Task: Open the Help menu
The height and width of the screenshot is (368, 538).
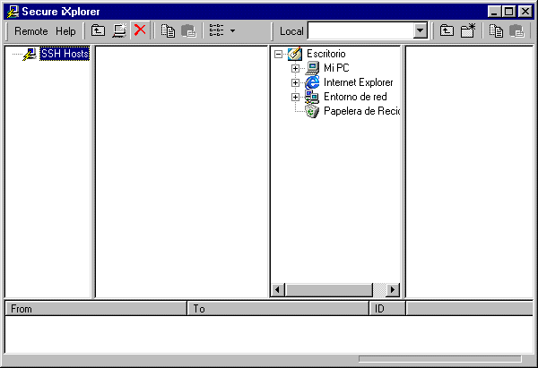Action: 65,31
